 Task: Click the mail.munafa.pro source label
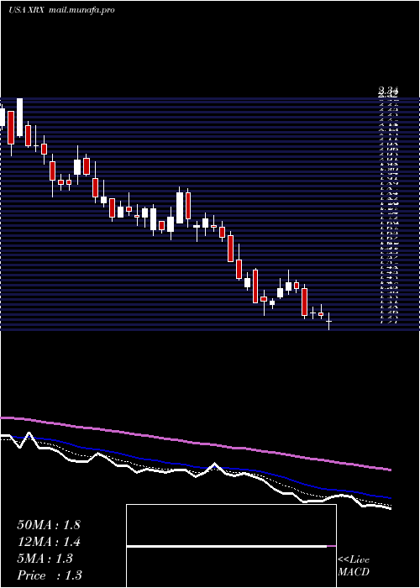[81, 10]
